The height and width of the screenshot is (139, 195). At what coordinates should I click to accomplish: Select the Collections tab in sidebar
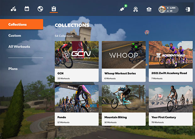tap(21, 24)
